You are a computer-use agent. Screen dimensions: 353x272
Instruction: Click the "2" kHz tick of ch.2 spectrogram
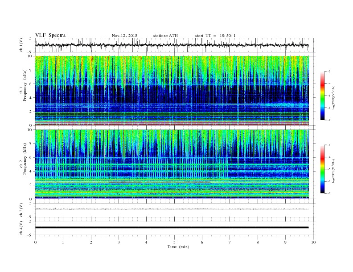tap(31, 185)
